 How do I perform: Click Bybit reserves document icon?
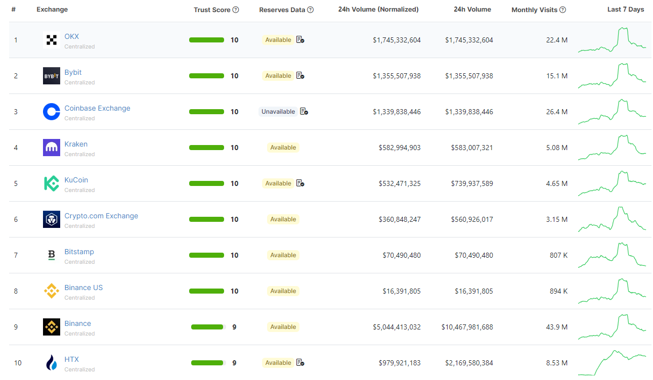pyautogui.click(x=300, y=75)
